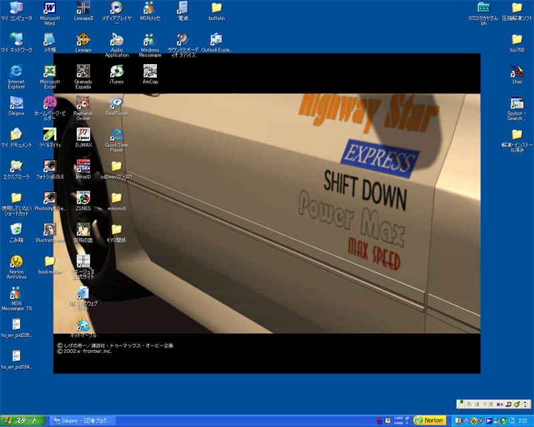The image size is (534, 427).
Task: Select the Lhaz archiver icon
Action: click(x=517, y=71)
